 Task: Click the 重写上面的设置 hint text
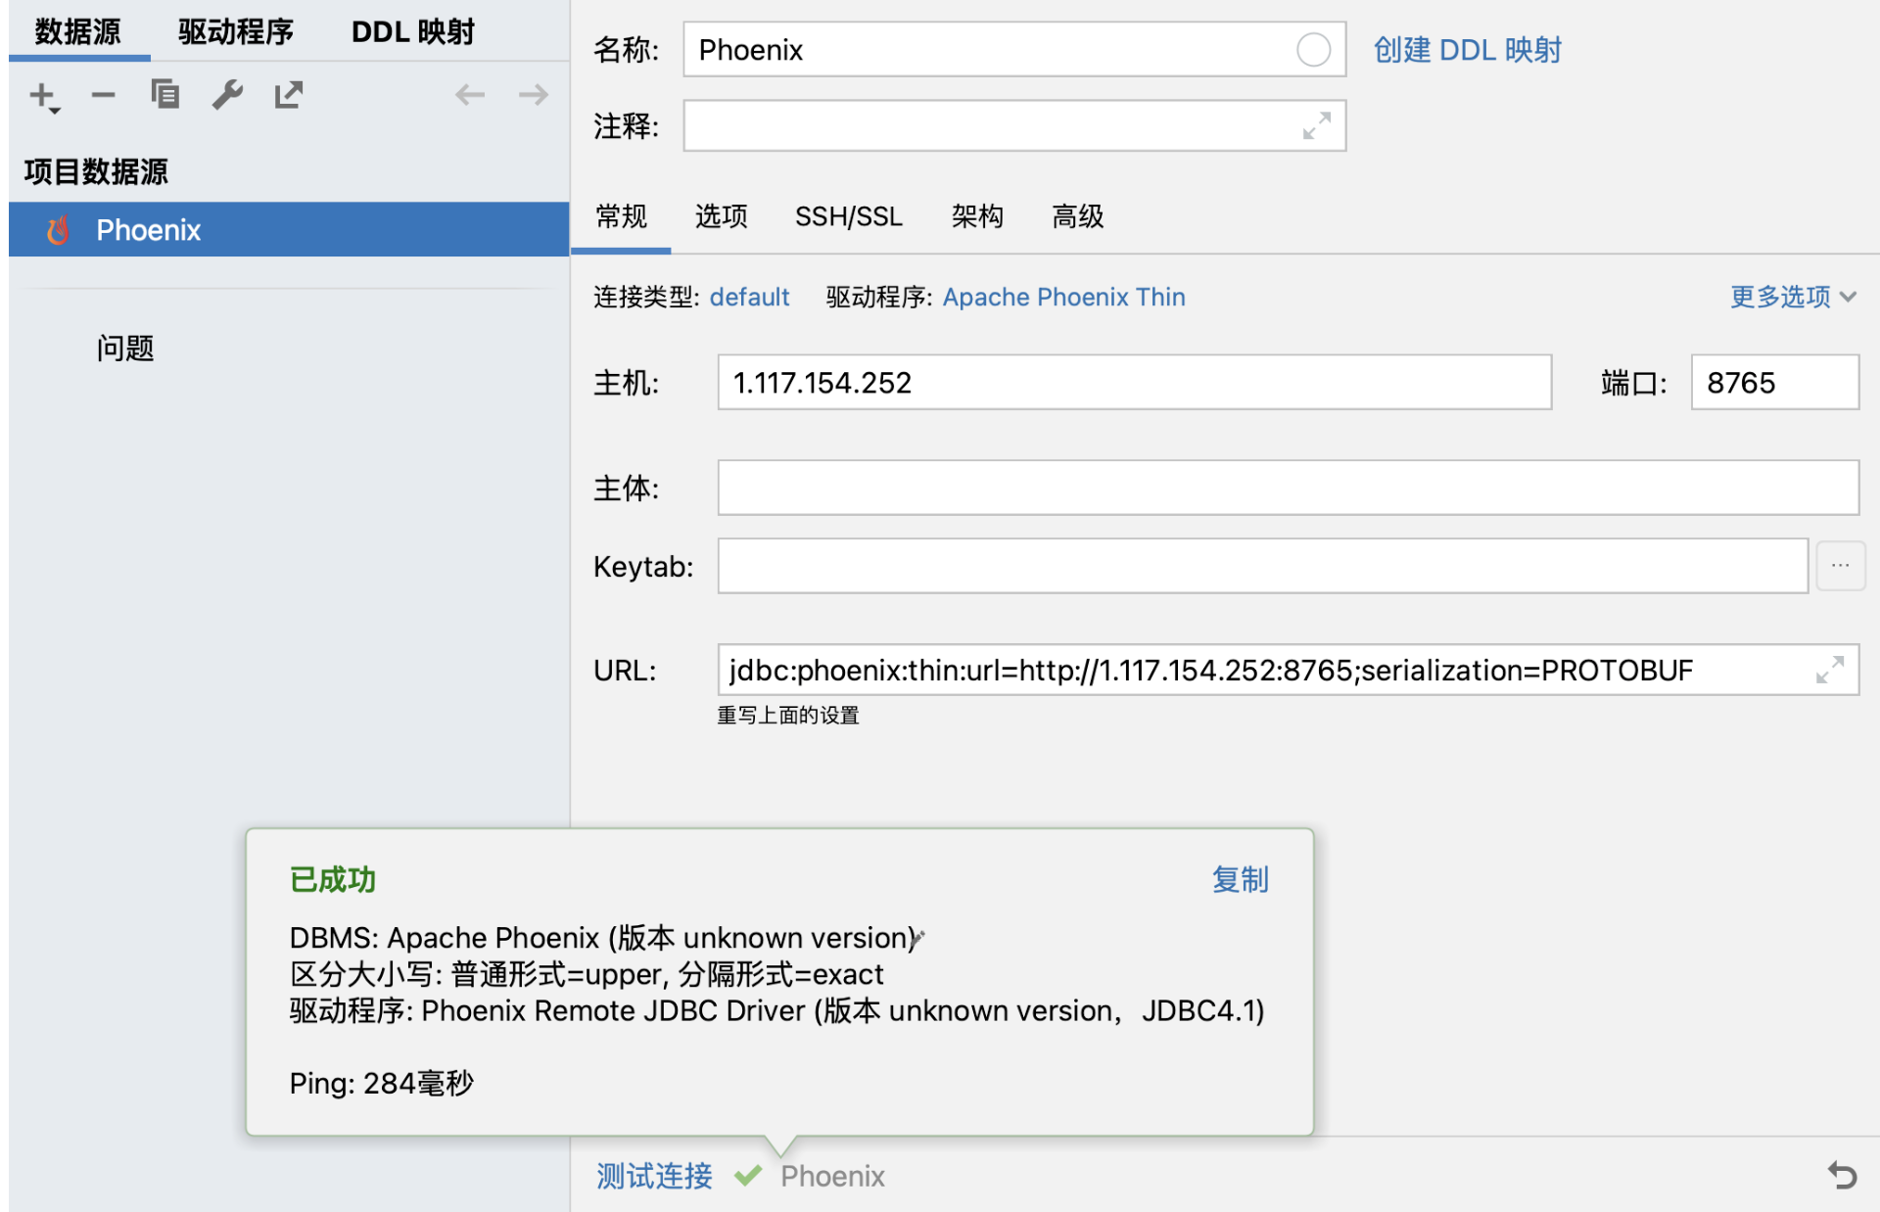click(x=788, y=716)
